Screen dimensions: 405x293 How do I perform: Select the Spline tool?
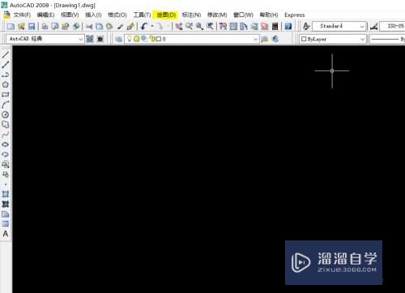click(6, 134)
